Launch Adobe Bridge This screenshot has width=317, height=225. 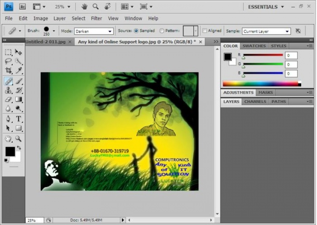click(23, 7)
